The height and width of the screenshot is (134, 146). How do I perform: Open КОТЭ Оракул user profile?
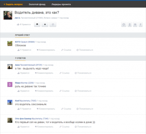tap(25, 42)
